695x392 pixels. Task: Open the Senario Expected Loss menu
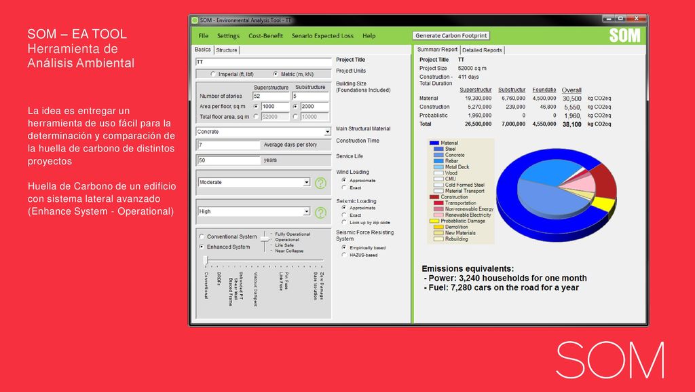[322, 36]
